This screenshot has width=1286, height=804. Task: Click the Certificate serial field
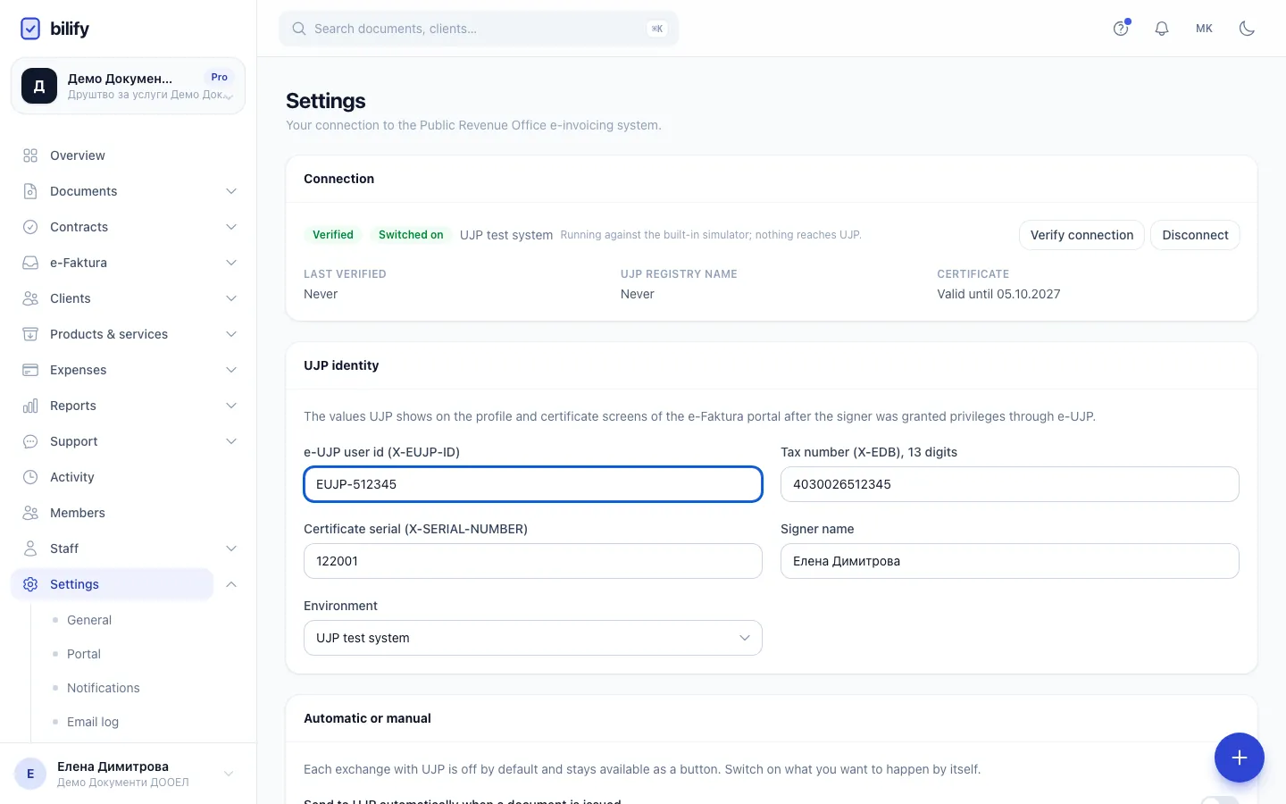tap(533, 561)
